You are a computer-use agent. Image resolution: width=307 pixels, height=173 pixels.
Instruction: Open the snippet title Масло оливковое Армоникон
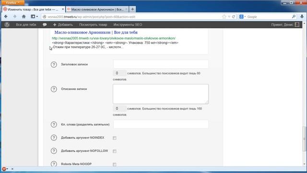[96, 32]
